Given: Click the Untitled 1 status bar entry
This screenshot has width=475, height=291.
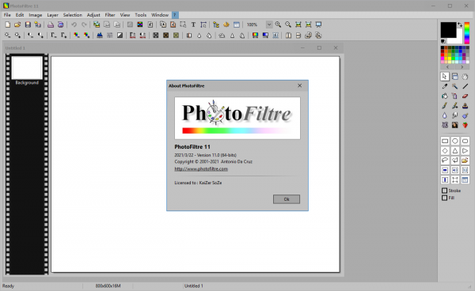Looking at the screenshot, I should 194,285.
